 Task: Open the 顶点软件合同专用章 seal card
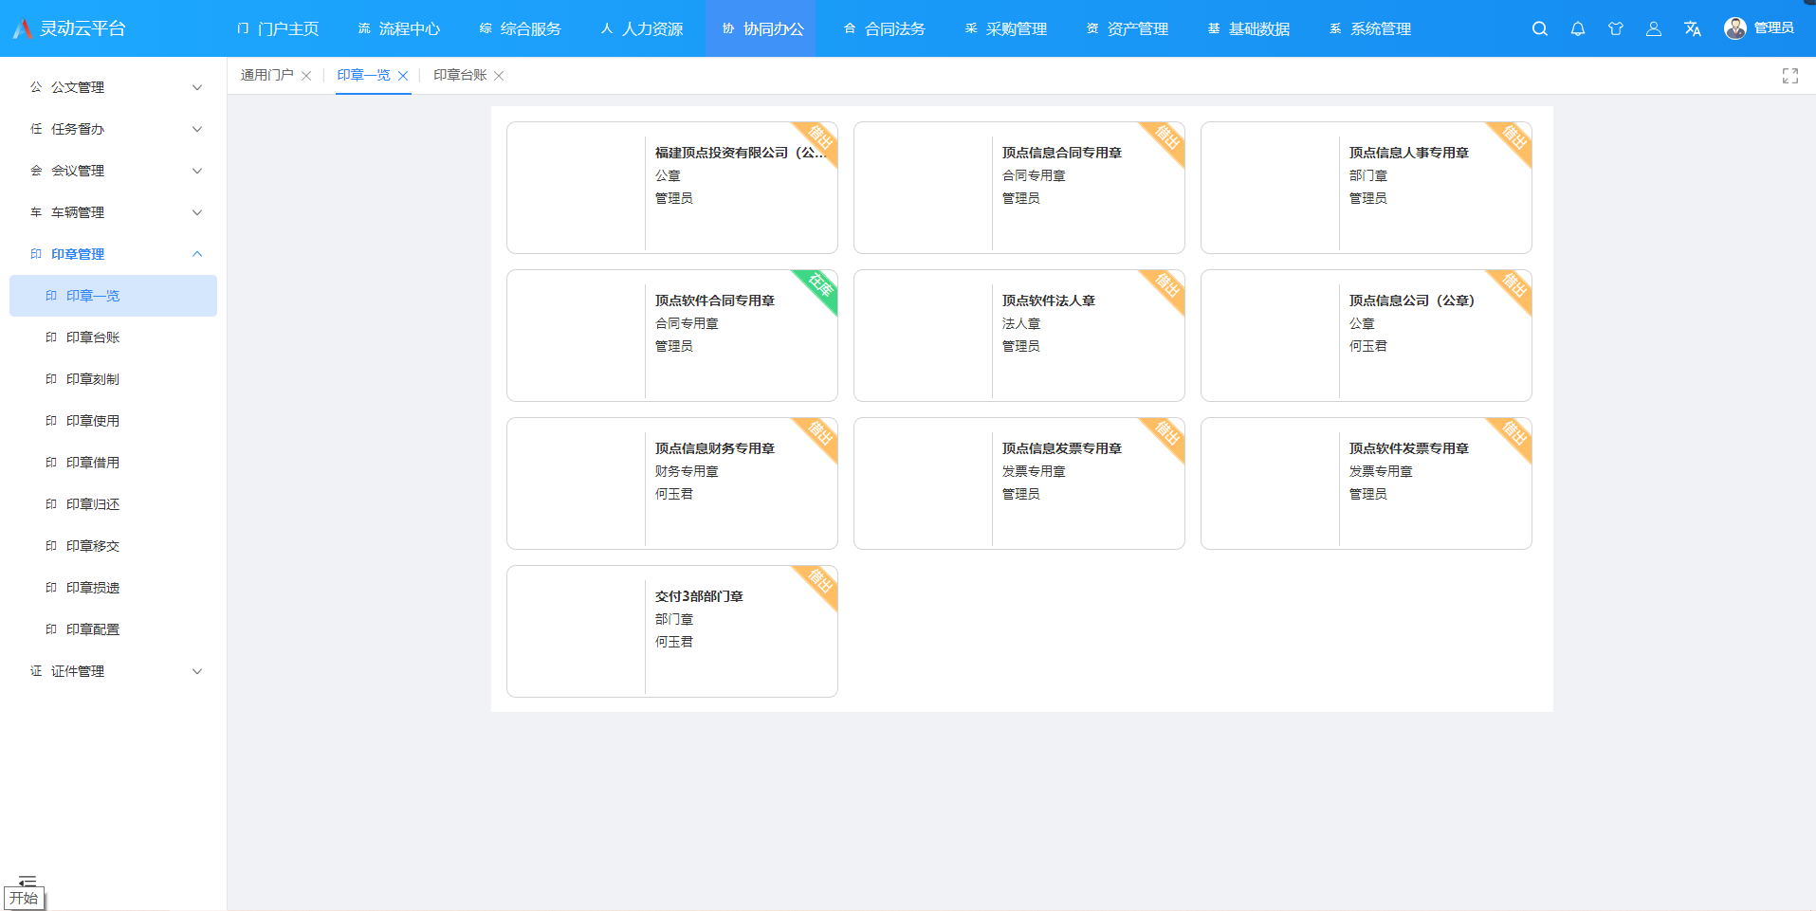pyautogui.click(x=671, y=335)
